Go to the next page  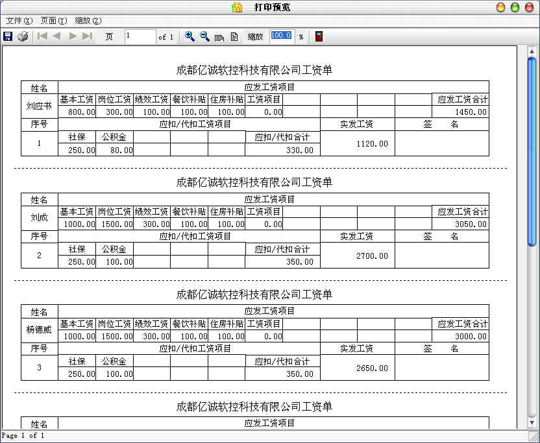73,36
